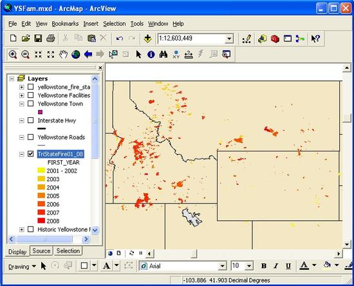Enable Historic Yellowstone layer checkbox
Viewport: 354px width, 286px height.
[x=30, y=229]
